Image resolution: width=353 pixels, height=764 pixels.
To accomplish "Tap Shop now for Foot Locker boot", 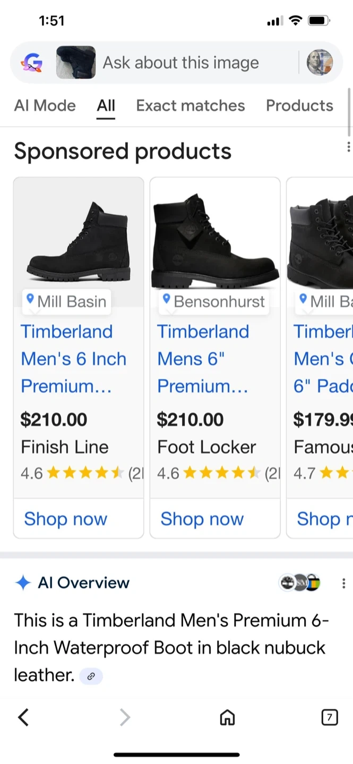I will (202, 519).
